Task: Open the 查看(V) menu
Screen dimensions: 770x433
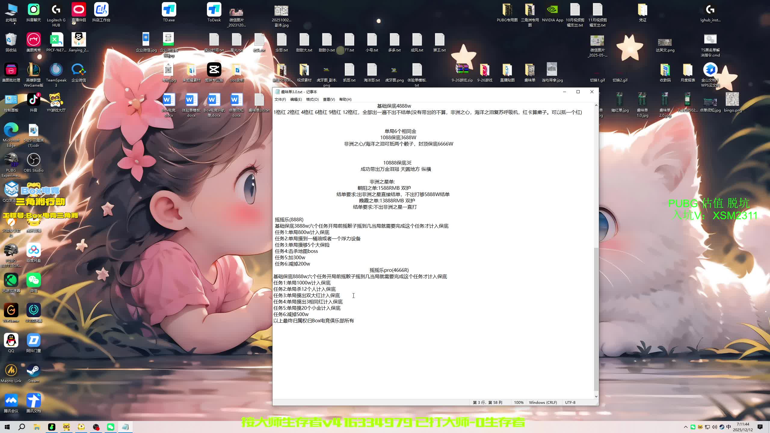Action: click(329, 100)
